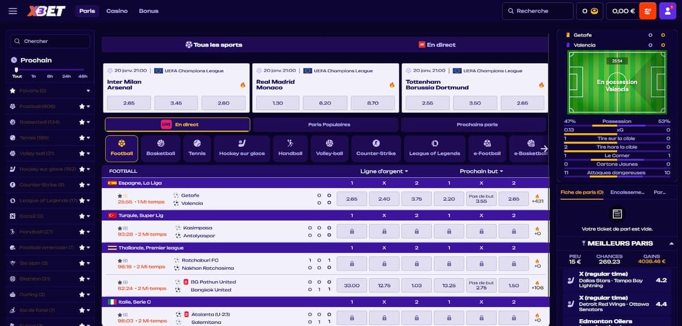Image resolution: width=682 pixels, height=326 pixels.
Task: Click the Chercher sidebar search field
Action: point(51,41)
